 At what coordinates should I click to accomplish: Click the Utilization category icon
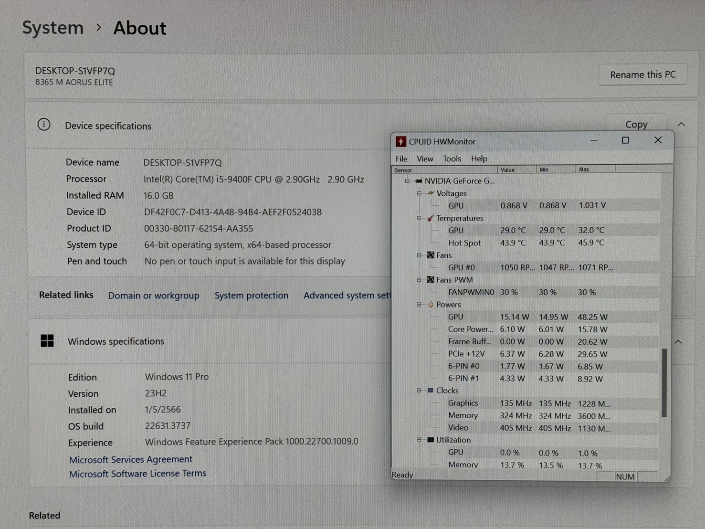tap(431, 440)
